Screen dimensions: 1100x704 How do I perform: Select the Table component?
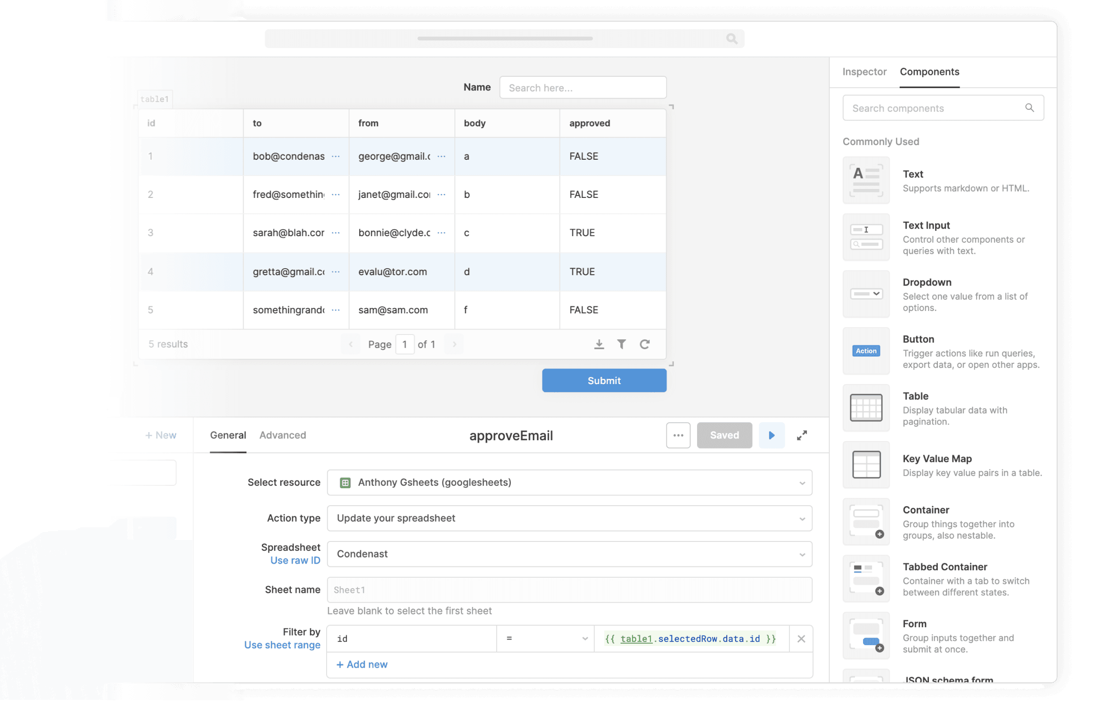click(x=866, y=408)
